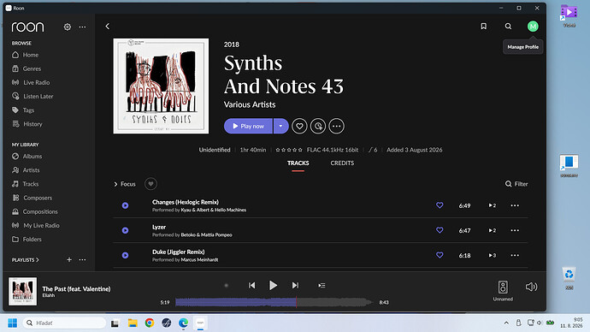This screenshot has height=332, width=590.
Task: Add new playlist with plus icon
Action: coord(69,260)
